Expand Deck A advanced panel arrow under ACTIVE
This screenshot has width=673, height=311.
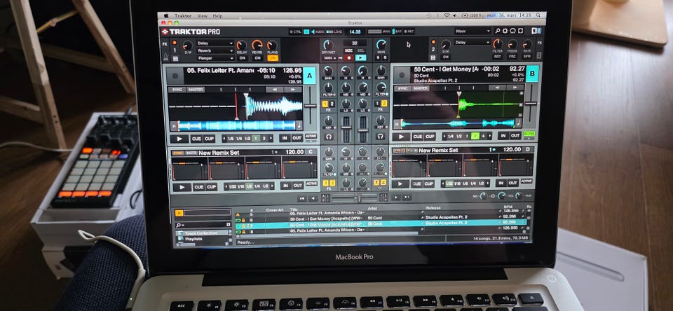click(x=311, y=141)
